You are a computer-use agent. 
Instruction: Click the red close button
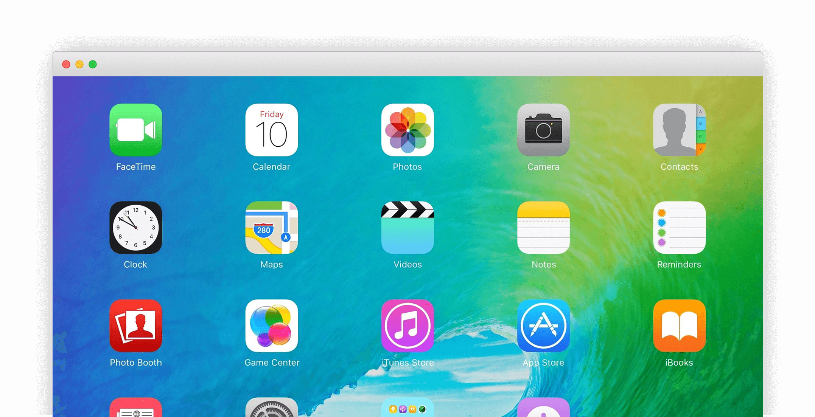coord(67,64)
